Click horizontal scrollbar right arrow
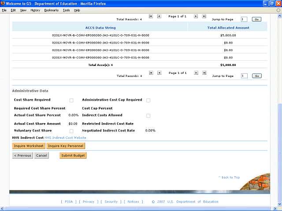The image size is (282, 211). pyautogui.click(x=275, y=209)
